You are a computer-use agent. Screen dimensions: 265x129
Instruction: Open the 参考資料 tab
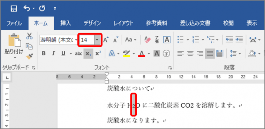pos(157,23)
